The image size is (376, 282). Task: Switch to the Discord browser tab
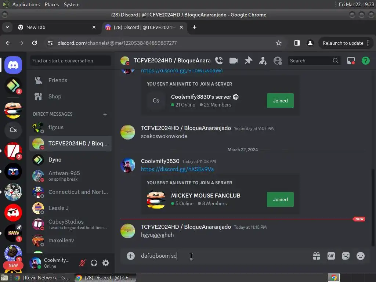coord(144,27)
